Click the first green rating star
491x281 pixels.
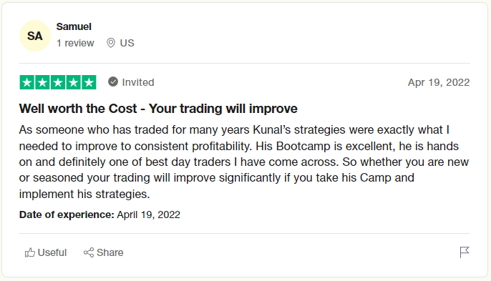click(x=27, y=82)
